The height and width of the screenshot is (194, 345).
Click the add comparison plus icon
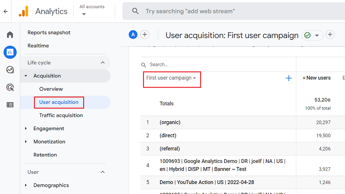[145, 34]
